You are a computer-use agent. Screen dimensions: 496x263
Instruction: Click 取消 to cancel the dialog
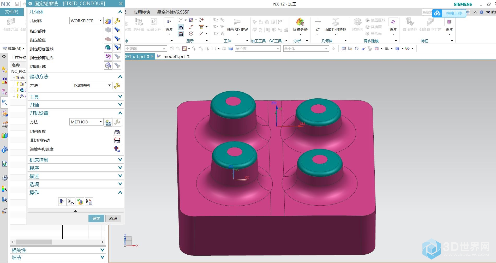coord(113,218)
